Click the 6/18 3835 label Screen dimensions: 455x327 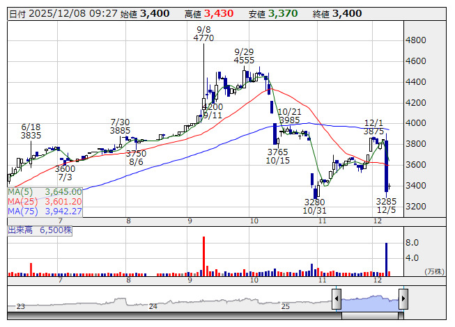point(31,131)
